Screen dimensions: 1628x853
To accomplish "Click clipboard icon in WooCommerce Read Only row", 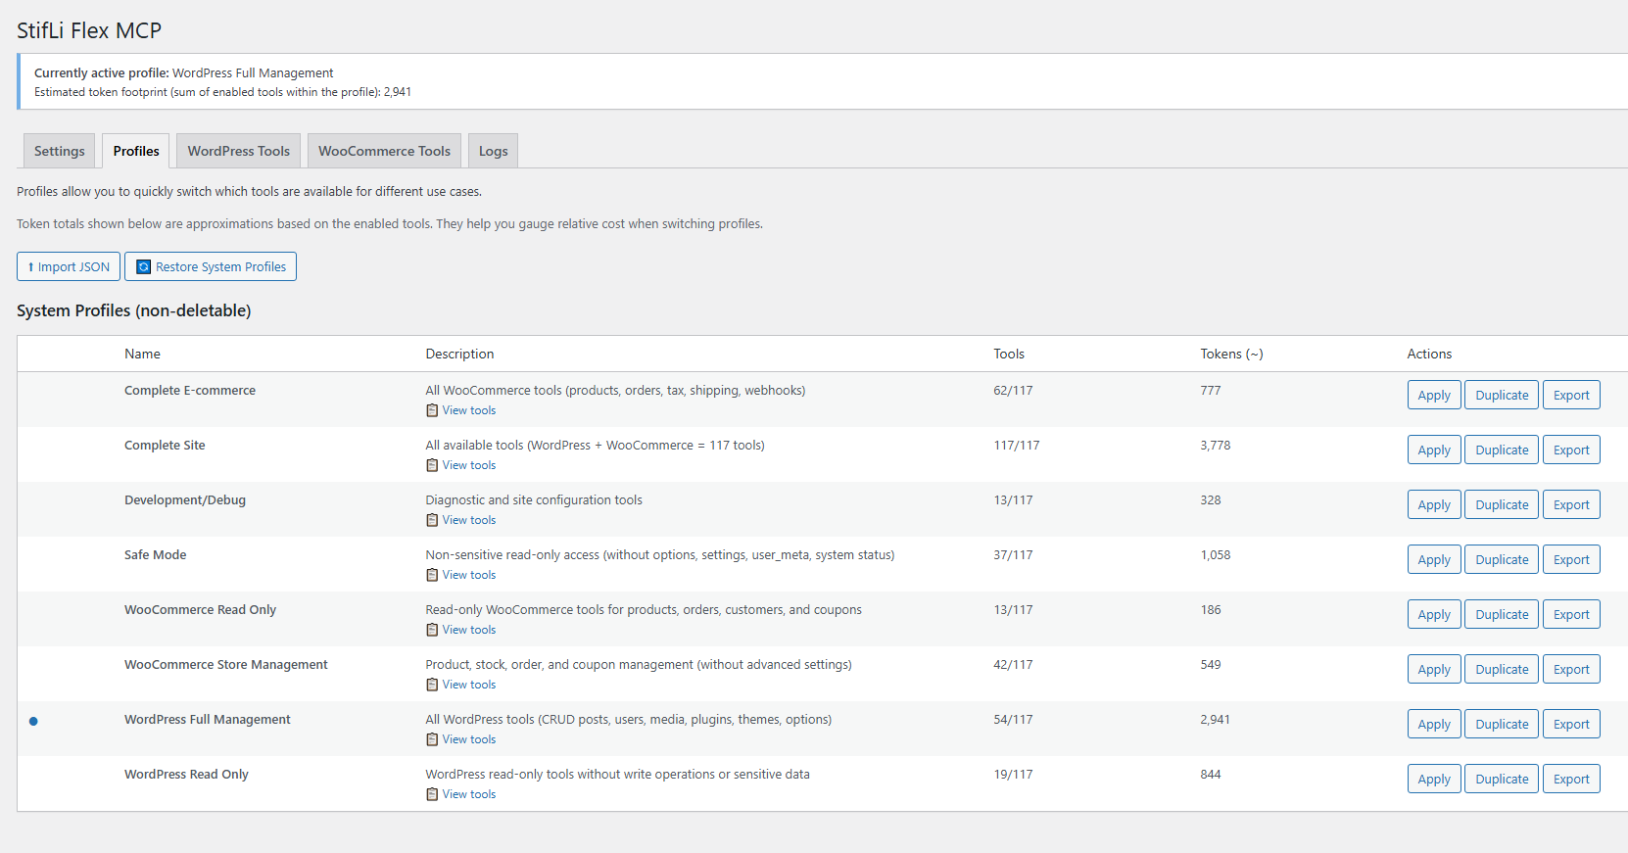I will click(x=432, y=631).
